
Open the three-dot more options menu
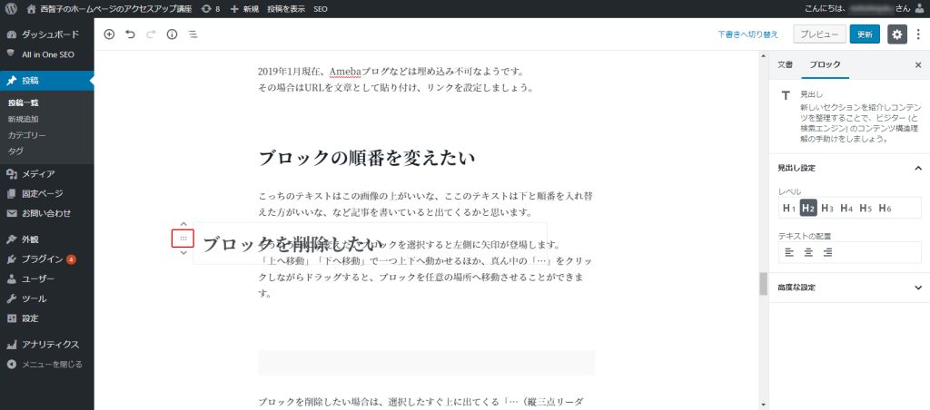pos(918,34)
